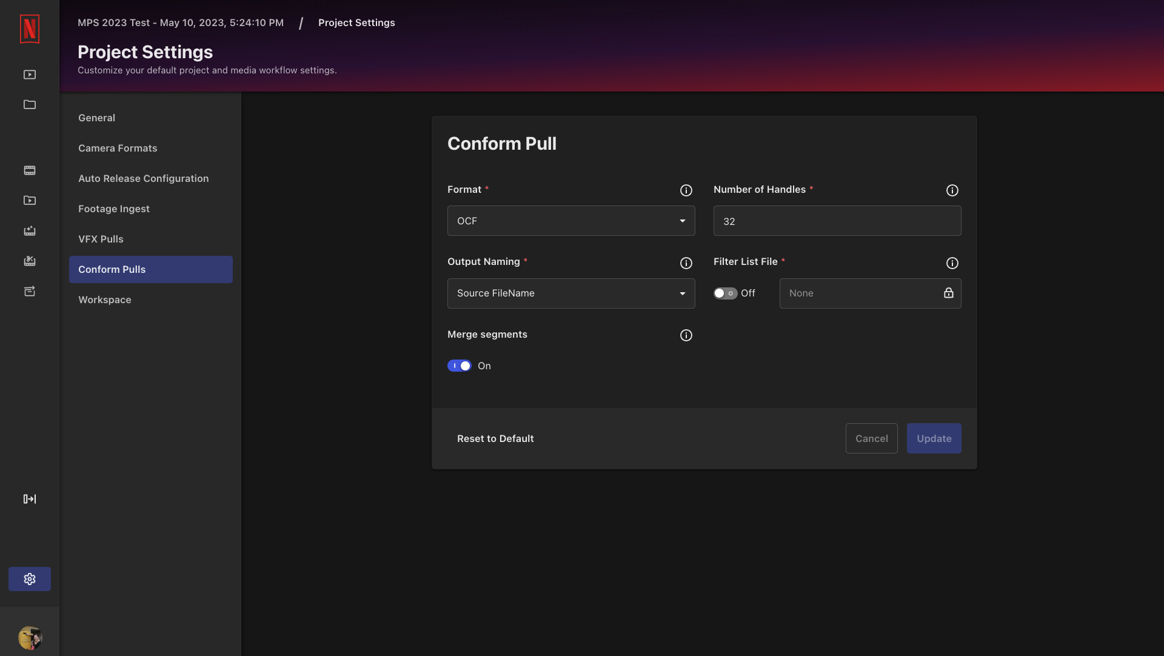
Task: Show info for Merge segments
Action: click(686, 335)
